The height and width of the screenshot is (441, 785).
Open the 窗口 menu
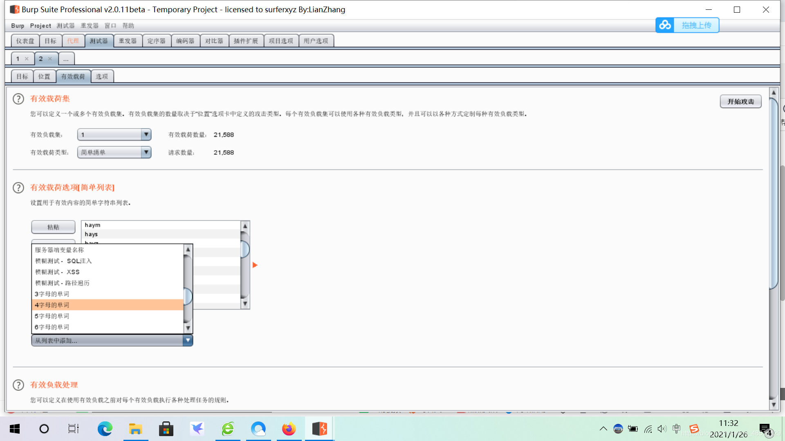coord(110,26)
